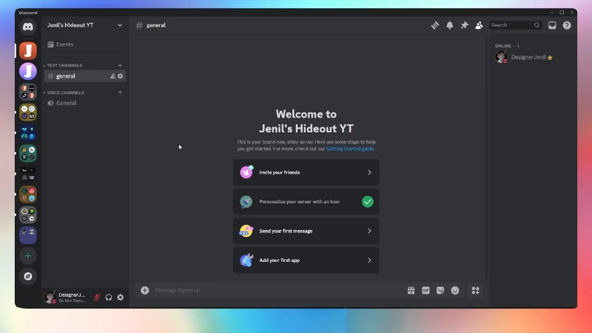The height and width of the screenshot is (333, 592).
Task: Open the Inbox icon
Action: [552, 25]
